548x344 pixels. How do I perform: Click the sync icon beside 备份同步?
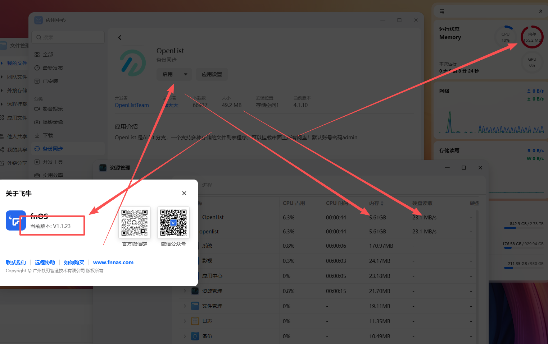pyautogui.click(x=37, y=149)
